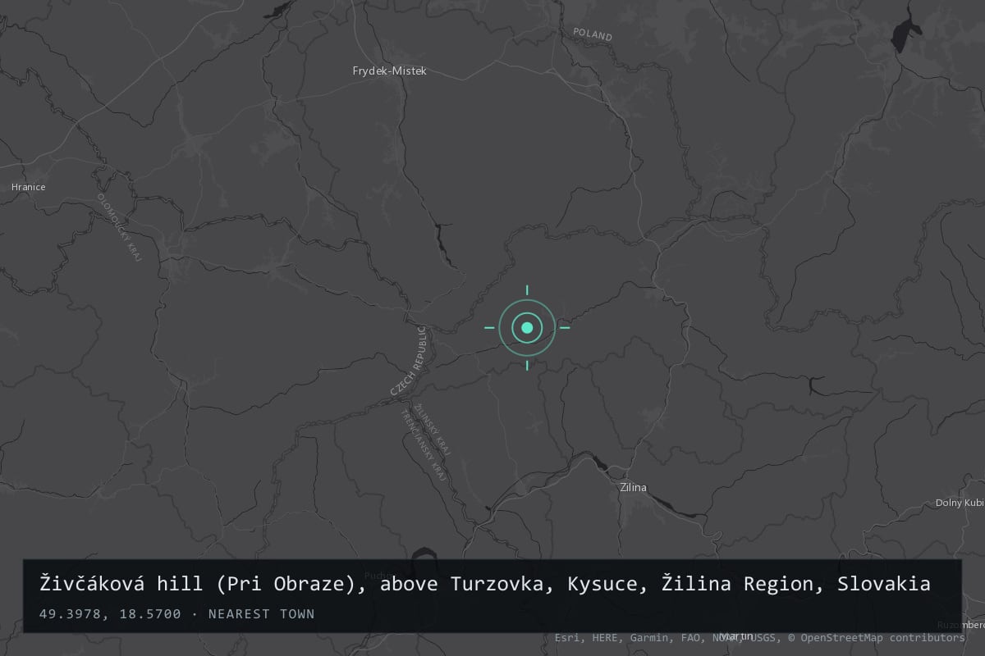This screenshot has height=656, width=985.
Task: Select the Zilina city label
Action: tap(633, 488)
